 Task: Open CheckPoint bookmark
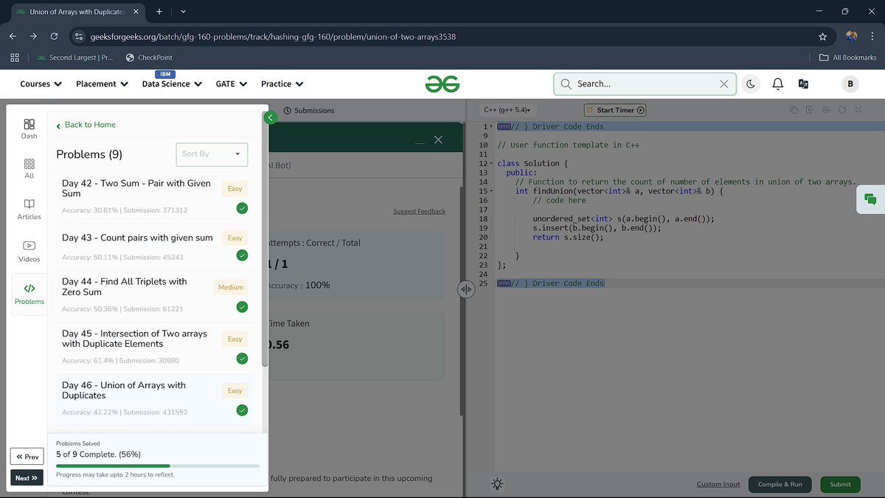point(149,58)
